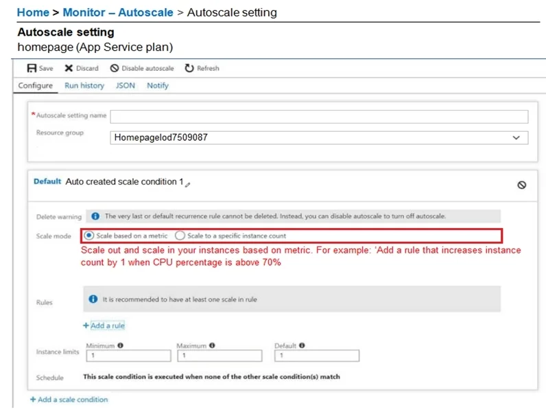The image size is (546, 412).
Task: Click 'This scale condition is executed' schedule text
Action: [211, 376]
